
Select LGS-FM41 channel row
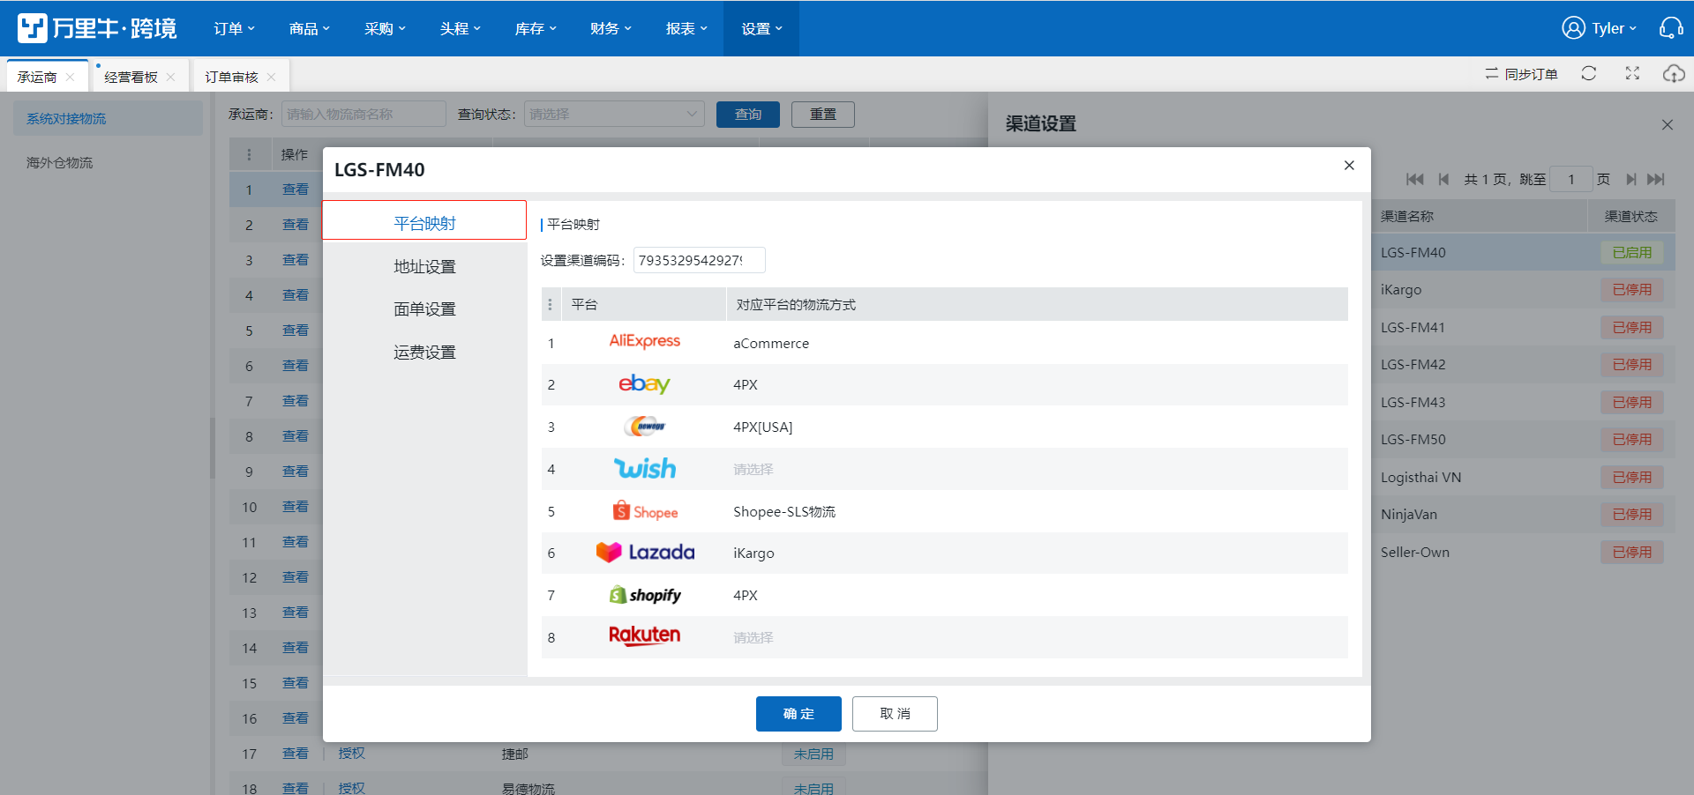tap(1524, 328)
